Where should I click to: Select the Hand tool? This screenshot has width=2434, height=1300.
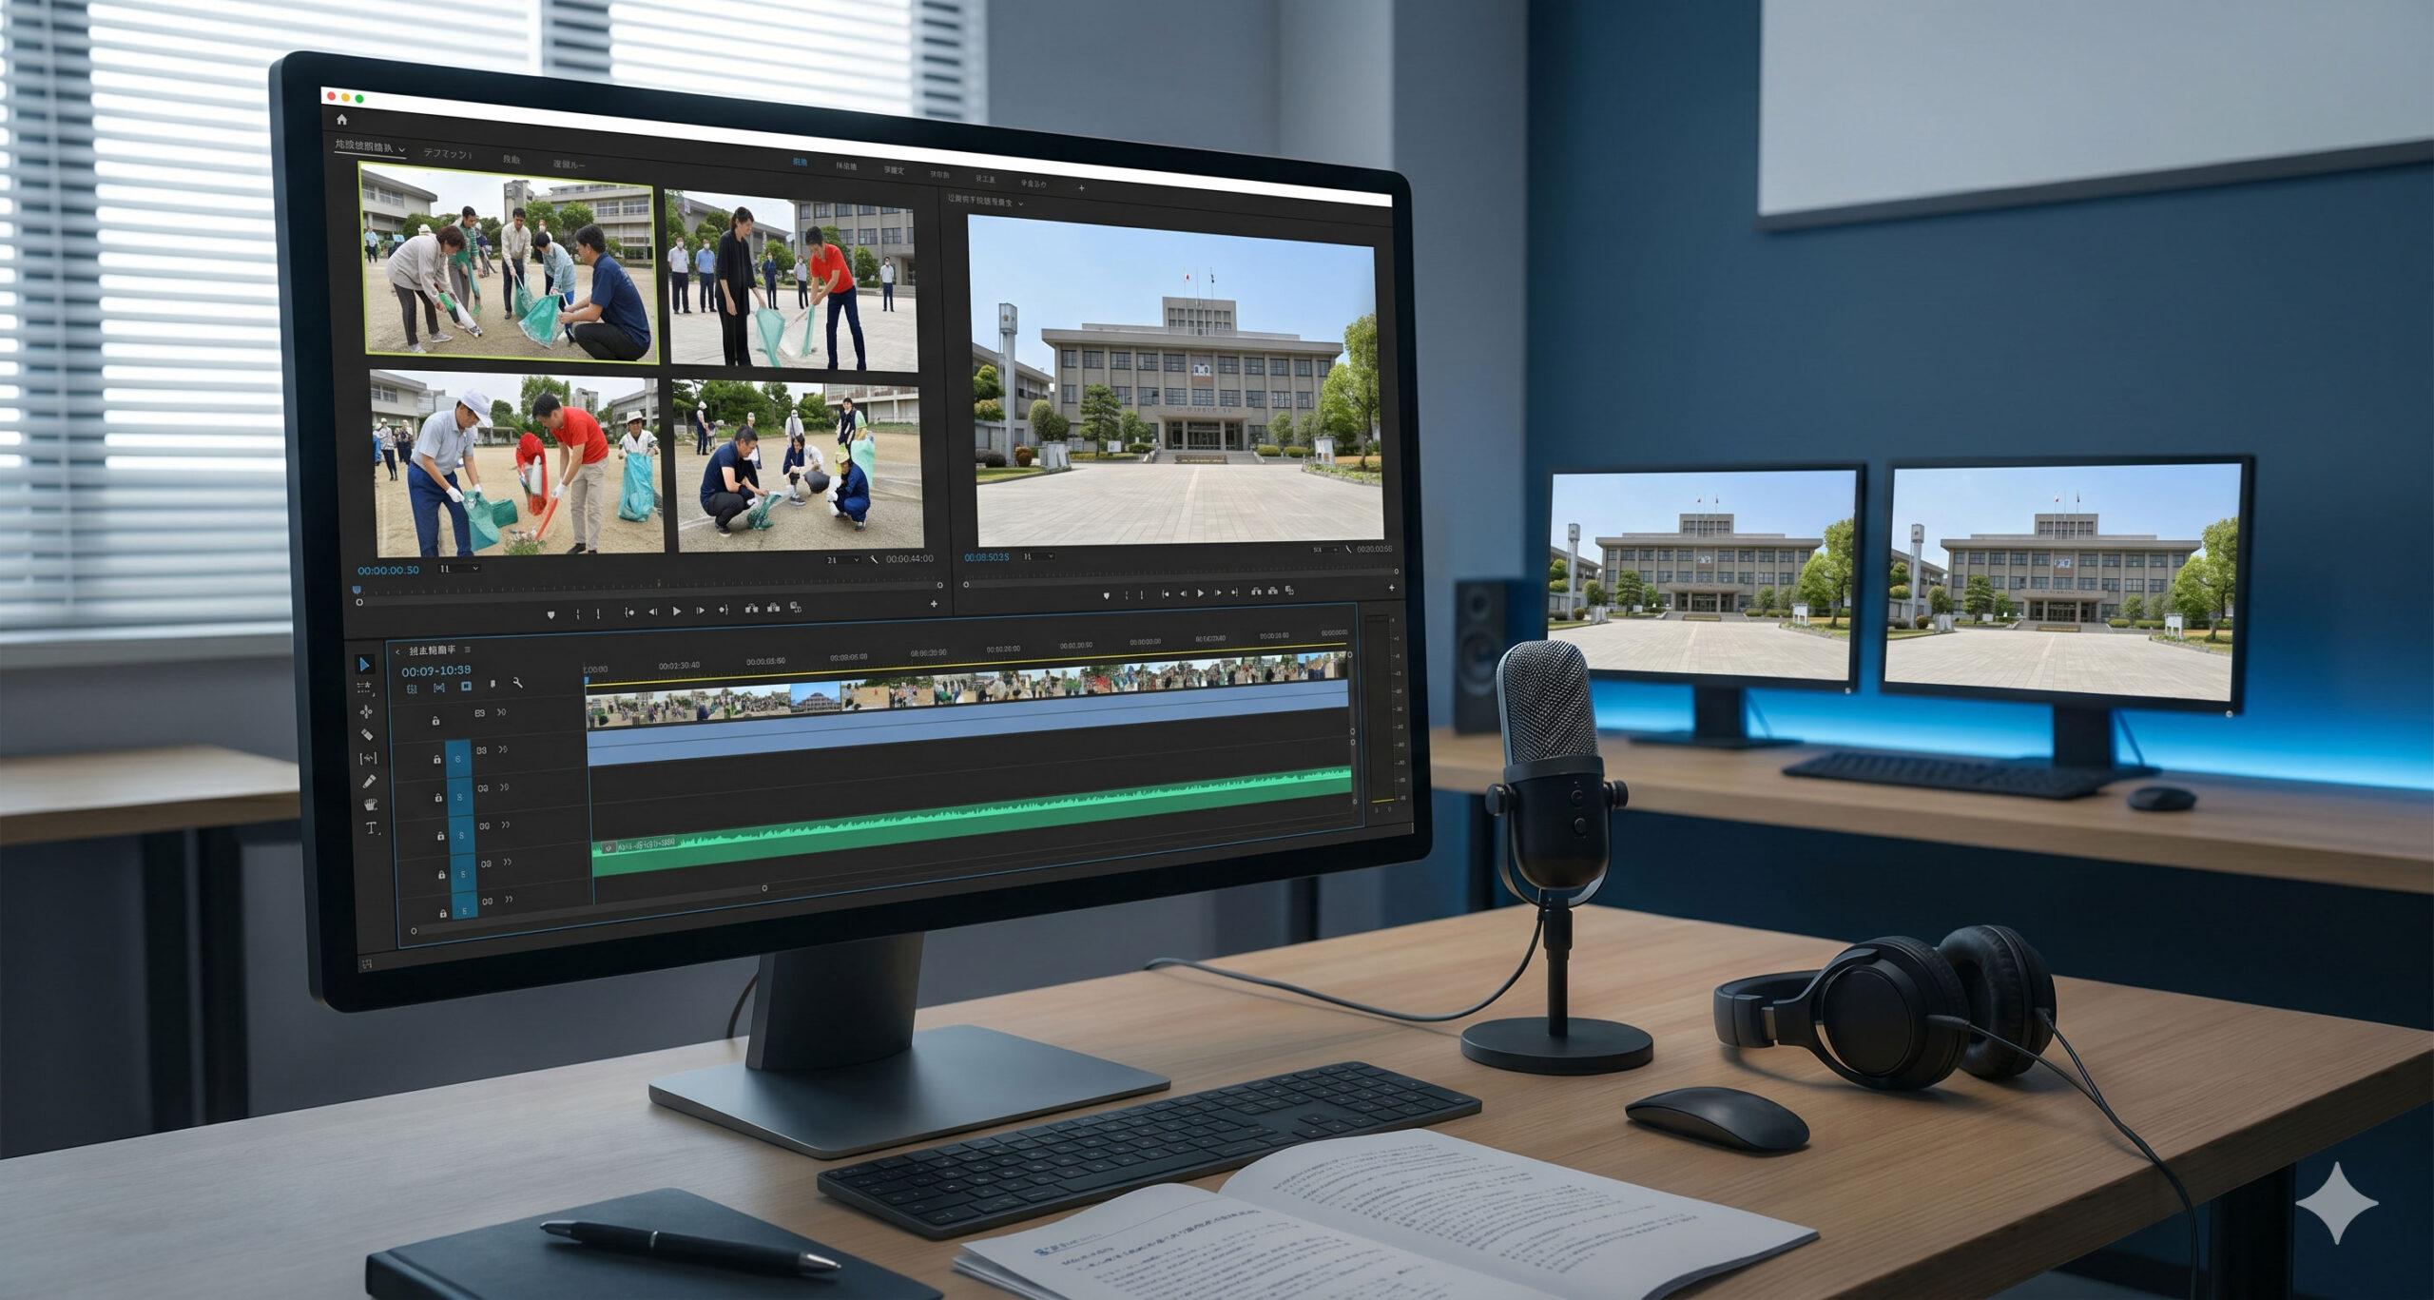coord(371,805)
